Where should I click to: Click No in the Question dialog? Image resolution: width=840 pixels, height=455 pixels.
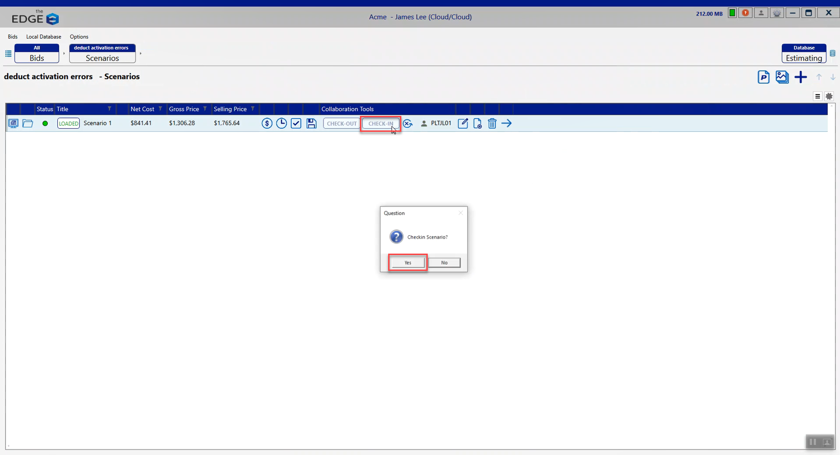[x=444, y=263]
